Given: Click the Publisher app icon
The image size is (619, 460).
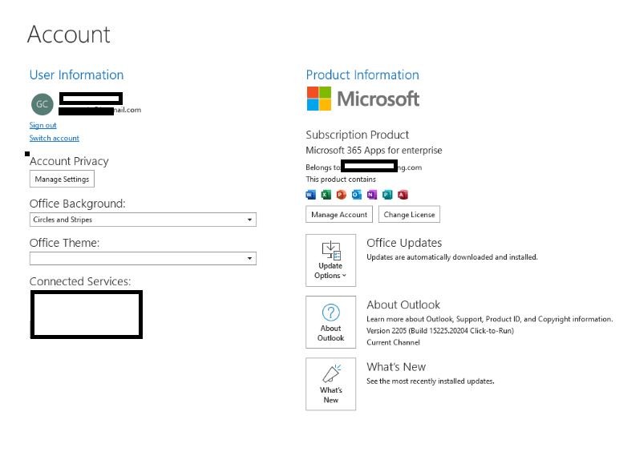Looking at the screenshot, I should (387, 195).
